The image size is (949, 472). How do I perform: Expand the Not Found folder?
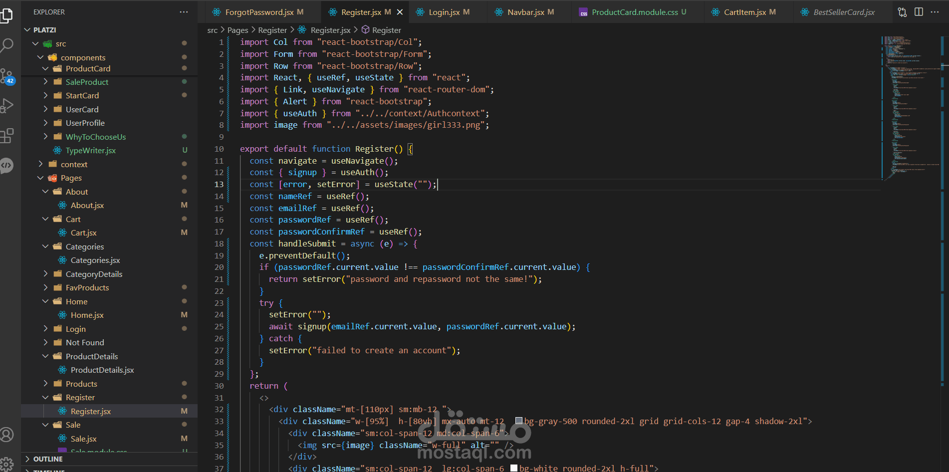click(45, 342)
